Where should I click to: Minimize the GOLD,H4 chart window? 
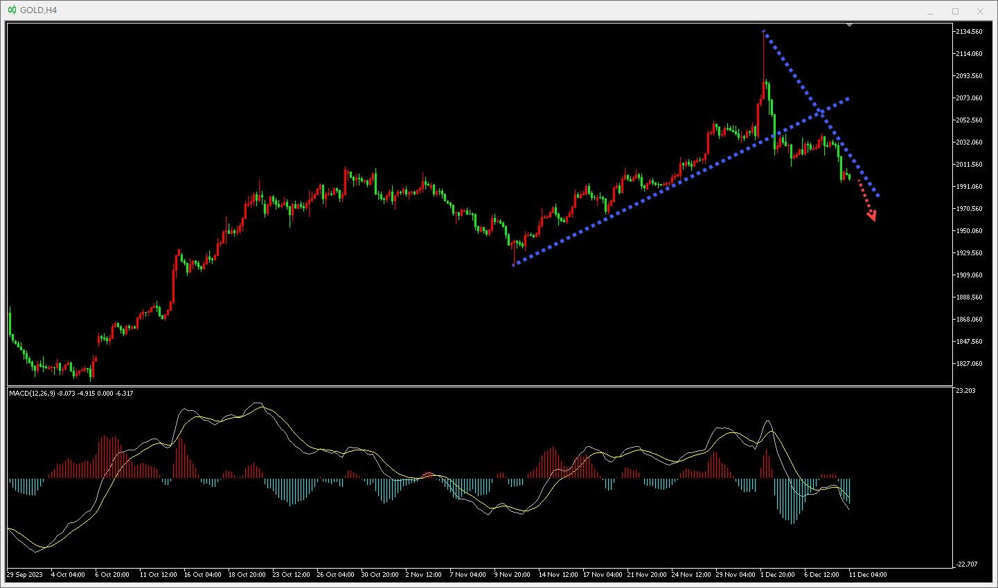point(931,11)
